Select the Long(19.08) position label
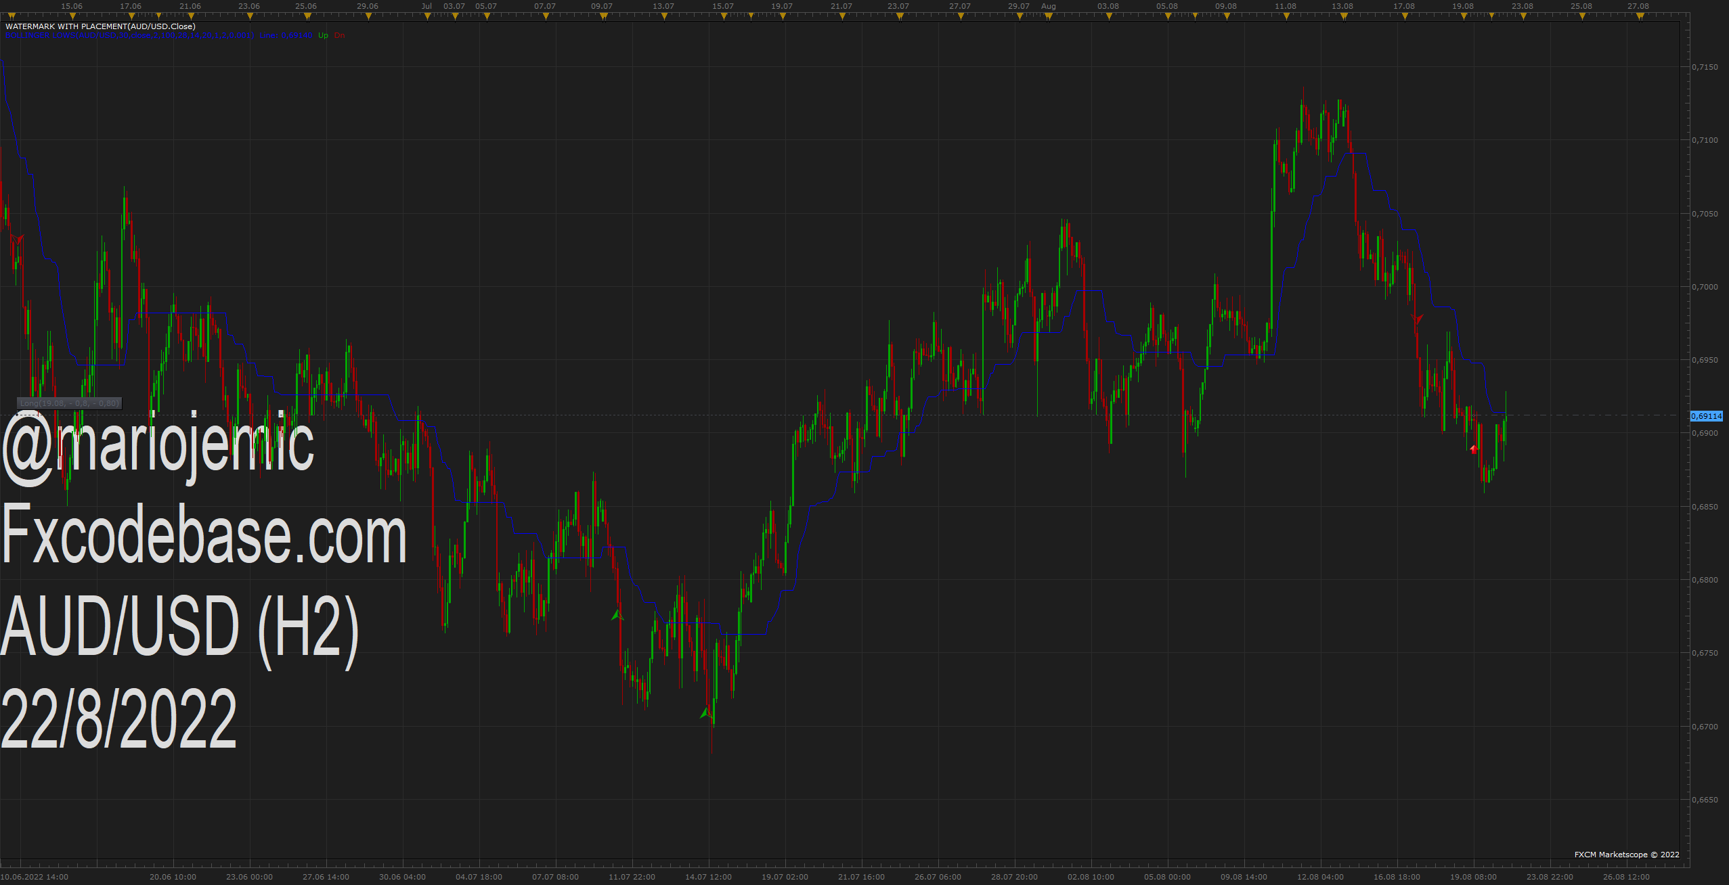The image size is (1729, 885). click(69, 403)
